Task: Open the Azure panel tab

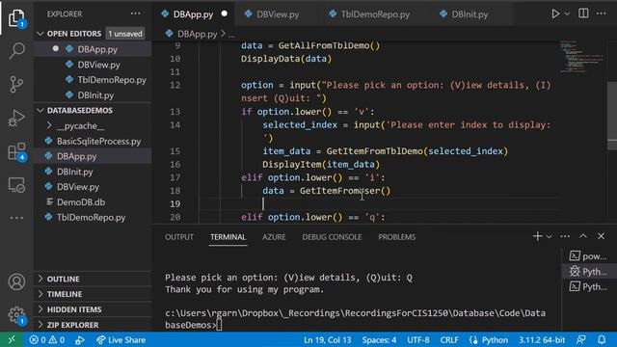Action: pyautogui.click(x=274, y=237)
